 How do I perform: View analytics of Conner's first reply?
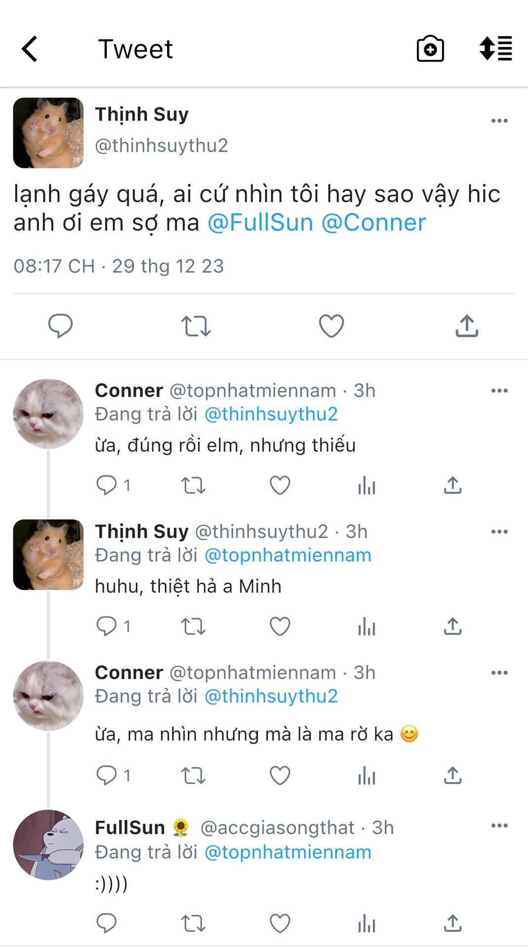coord(366,485)
